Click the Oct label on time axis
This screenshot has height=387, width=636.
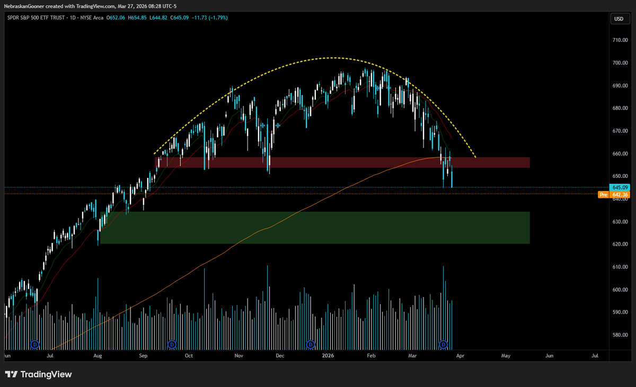pyautogui.click(x=189, y=357)
